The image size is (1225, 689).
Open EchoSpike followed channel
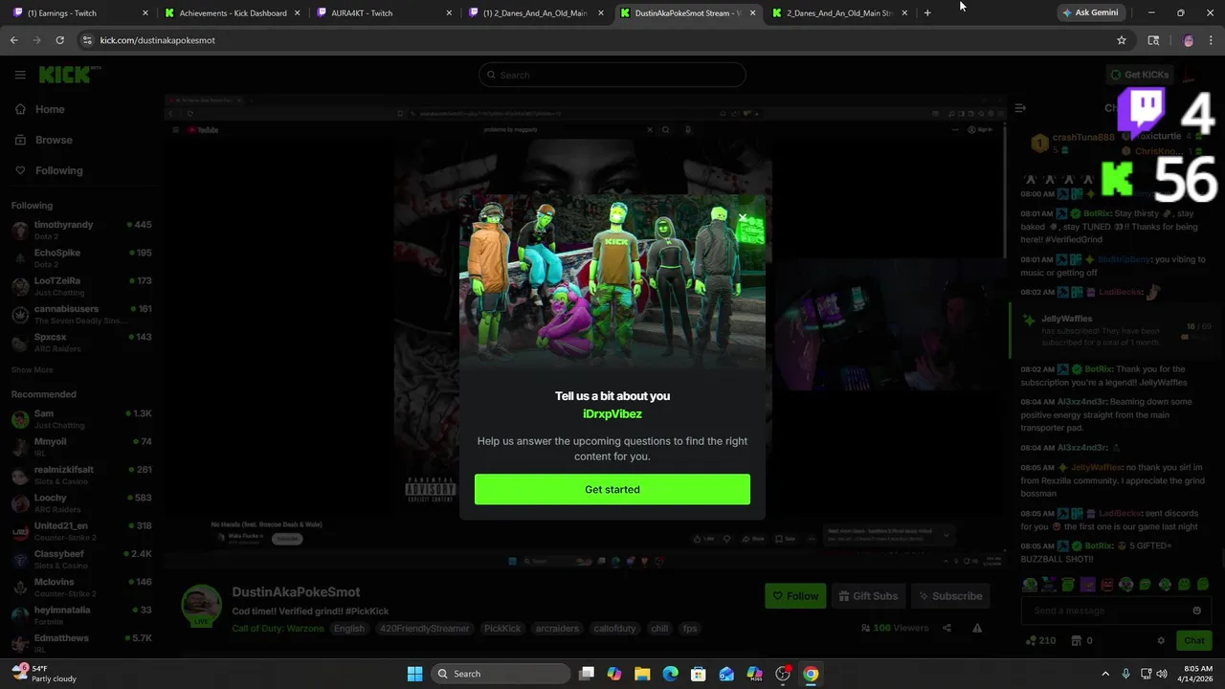(81, 258)
